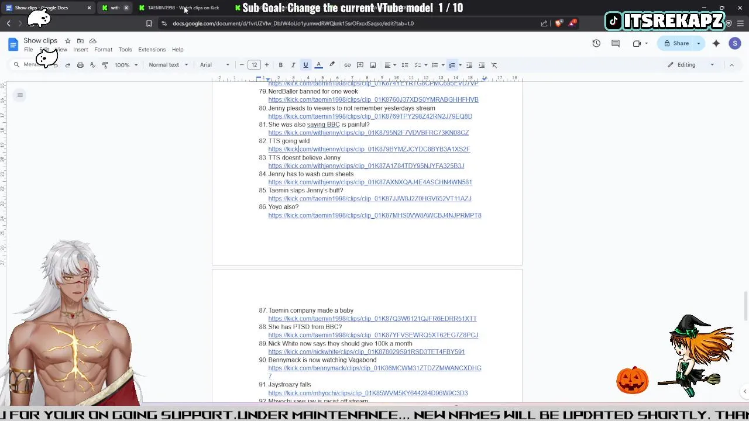Open the text color picker
Screen dimensions: 749x421
[318, 65]
